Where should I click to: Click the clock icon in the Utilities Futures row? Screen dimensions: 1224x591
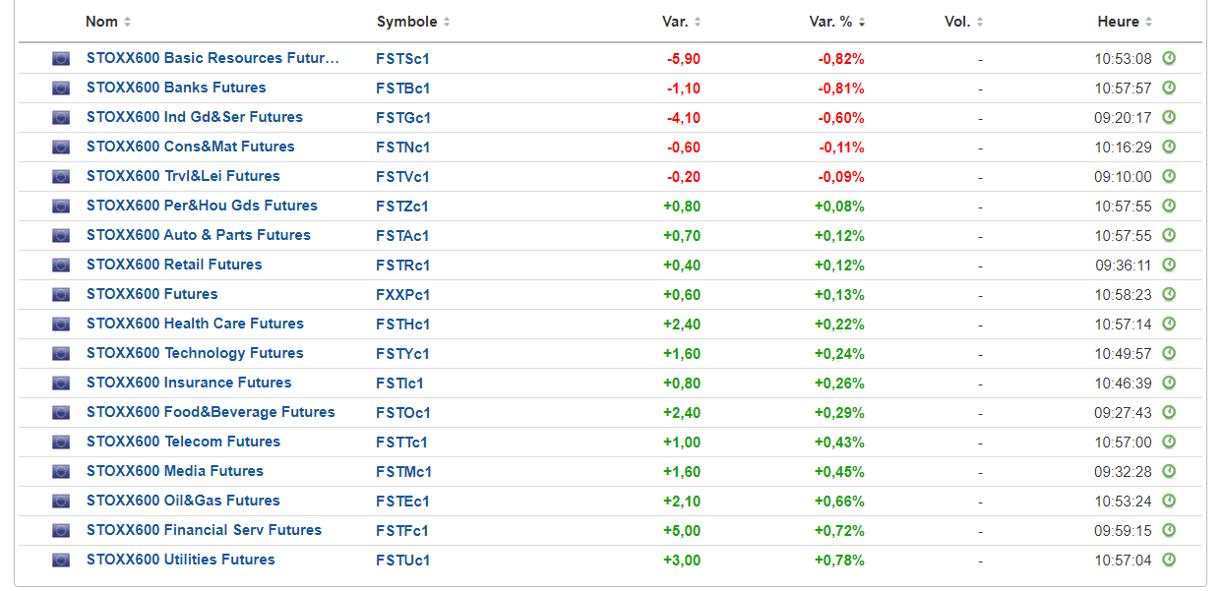click(x=1169, y=561)
